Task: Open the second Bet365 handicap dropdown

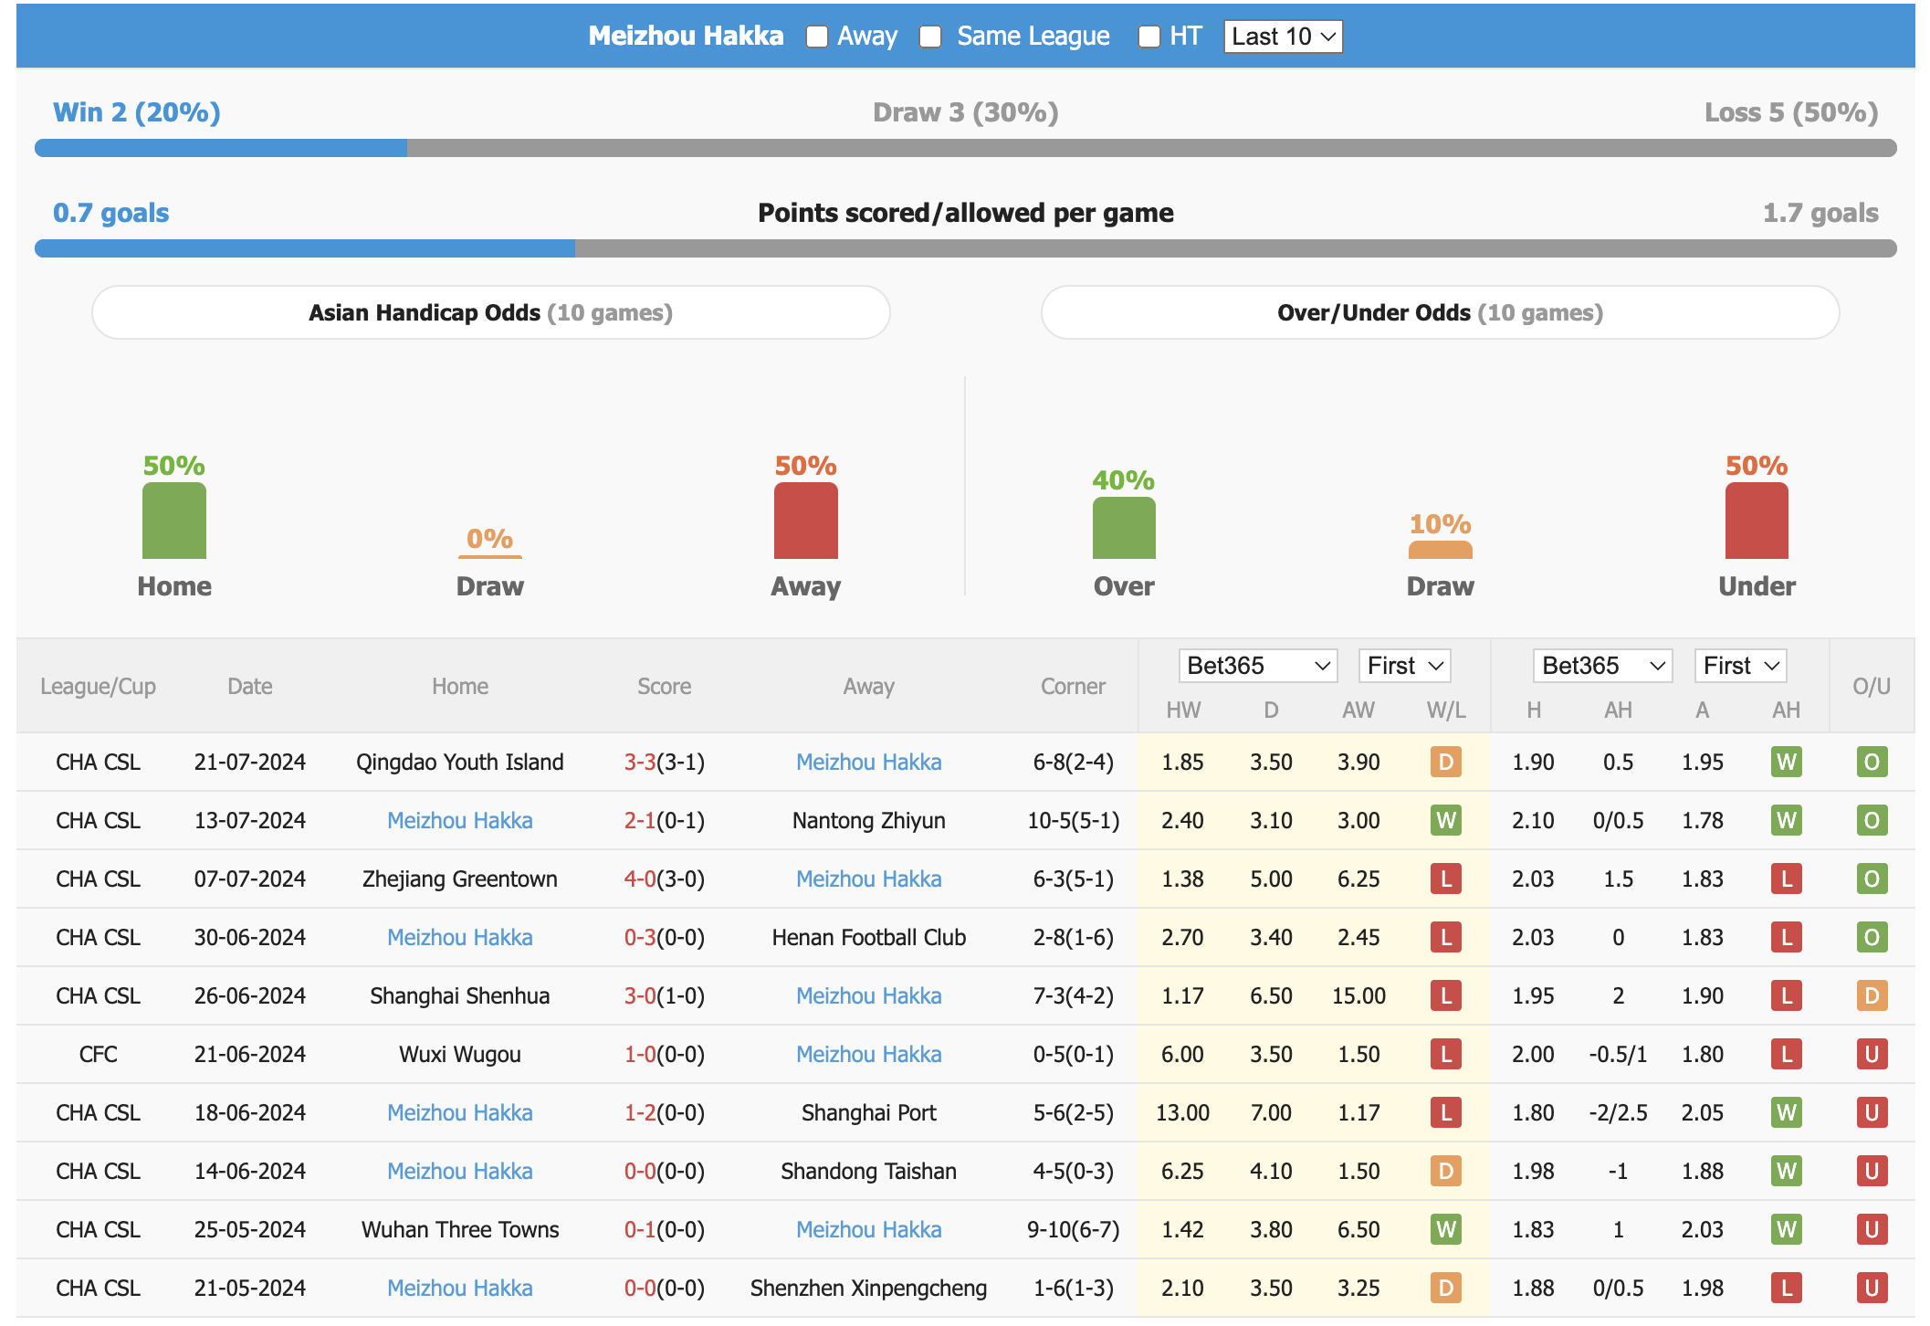Action: click(x=1602, y=666)
